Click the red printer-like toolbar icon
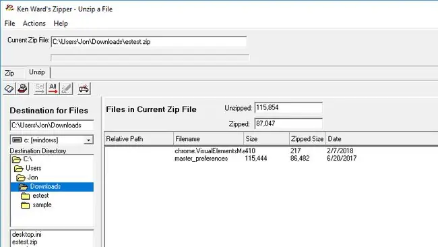The height and width of the screenshot is (247, 438). point(23,88)
